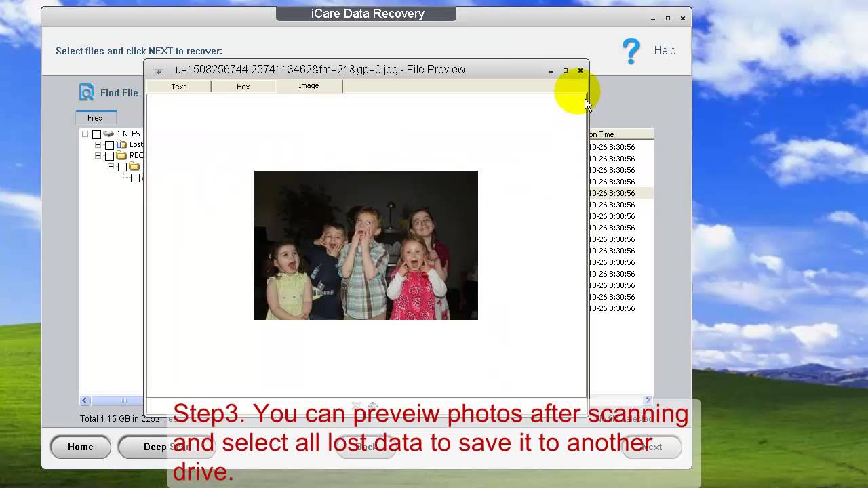Check the nested subfolder checkbox under REC

[122, 167]
